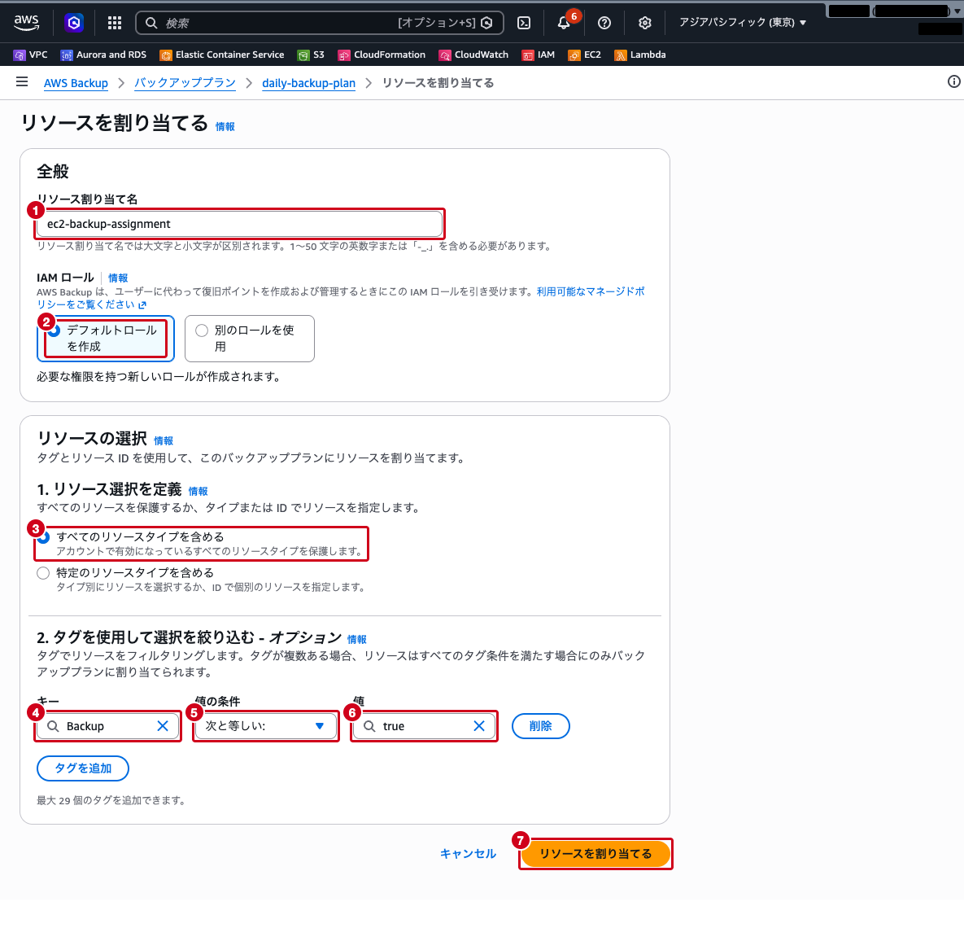
Task: Focus the global 検索 search box
Action: tap(320, 23)
